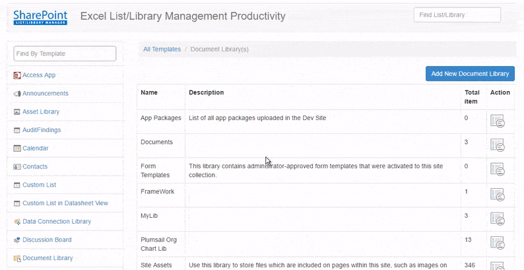
Task: Click the total item count 13
Action: (468, 240)
